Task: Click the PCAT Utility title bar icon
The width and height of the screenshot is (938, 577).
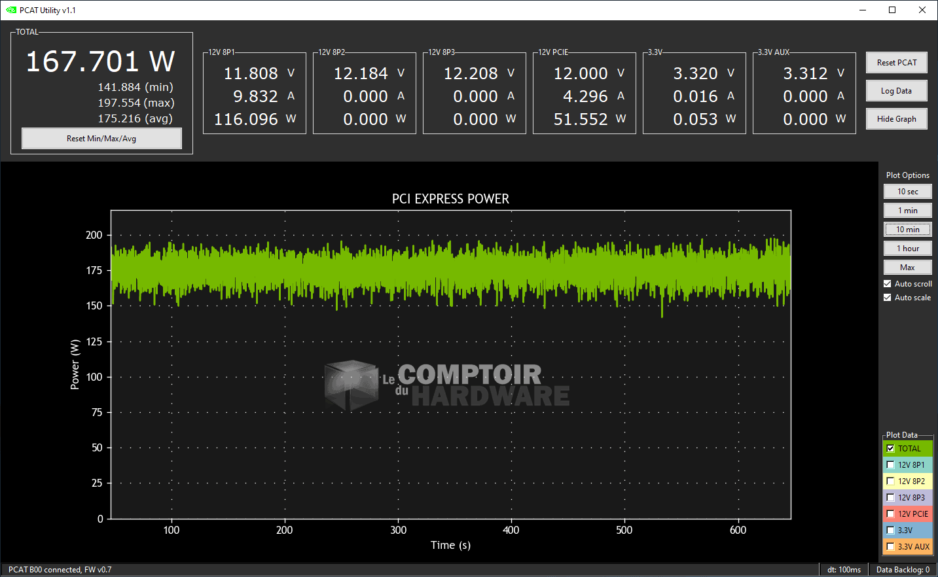Action: pyautogui.click(x=10, y=10)
